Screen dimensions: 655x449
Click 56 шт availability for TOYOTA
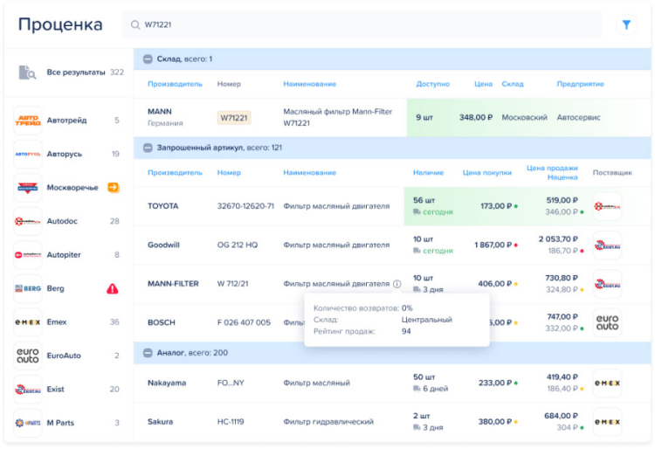[424, 201]
